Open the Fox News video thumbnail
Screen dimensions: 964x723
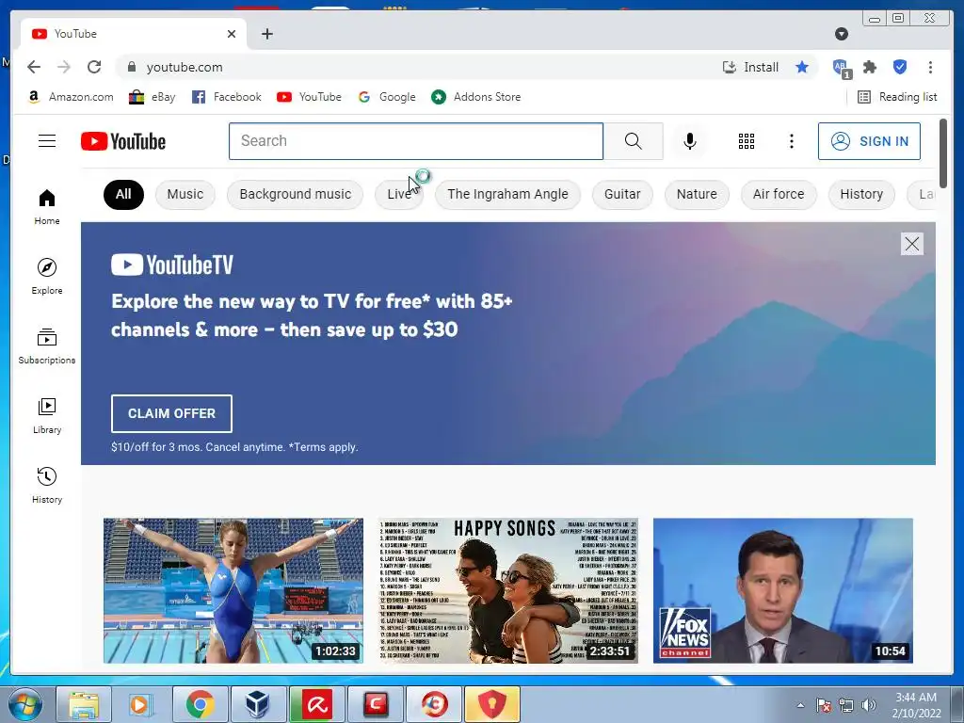[782, 591]
